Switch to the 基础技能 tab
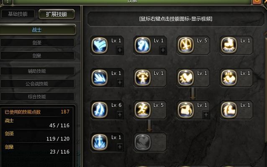267x167 pixels. pos(18,14)
